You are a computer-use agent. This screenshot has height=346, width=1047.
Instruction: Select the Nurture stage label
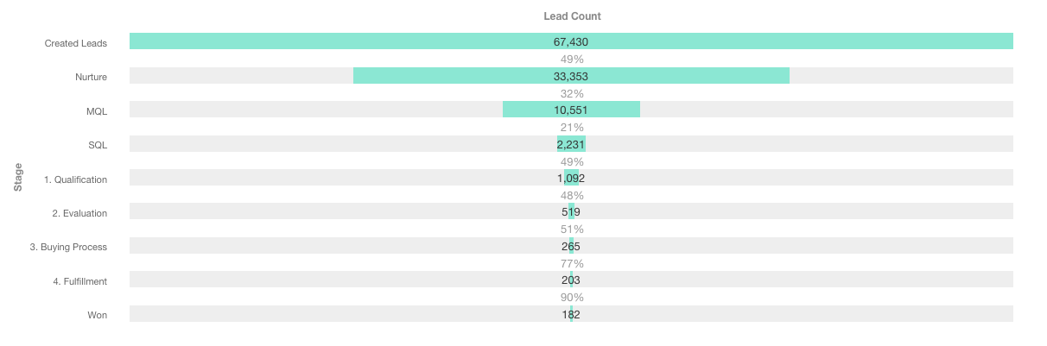[x=91, y=77]
